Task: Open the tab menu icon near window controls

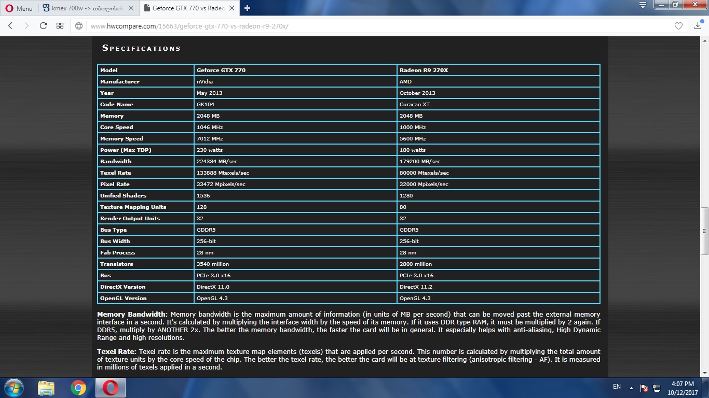Action: click(x=643, y=5)
